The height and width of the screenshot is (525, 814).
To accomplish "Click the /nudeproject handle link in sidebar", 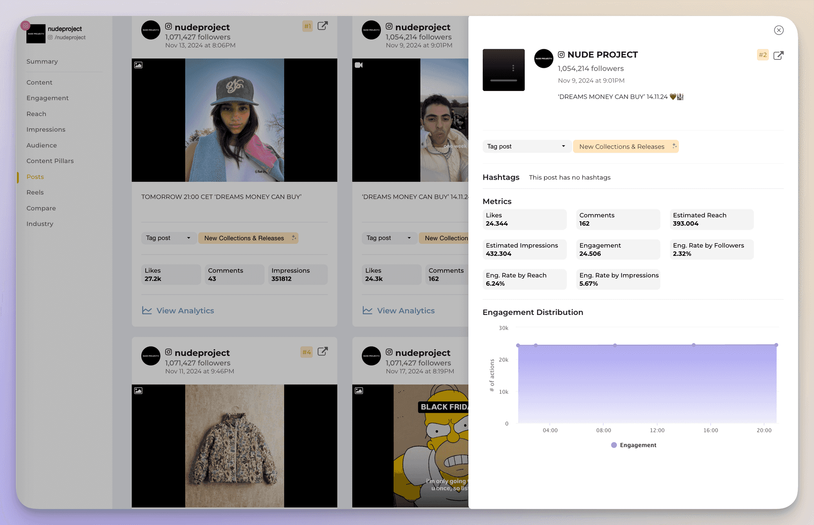I will point(70,37).
